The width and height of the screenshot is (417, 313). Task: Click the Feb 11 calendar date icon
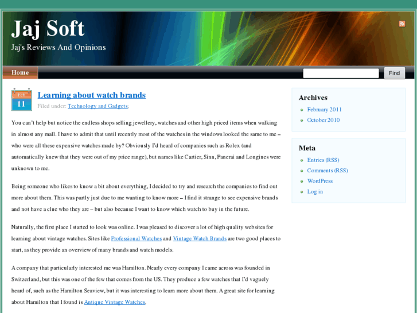22,99
